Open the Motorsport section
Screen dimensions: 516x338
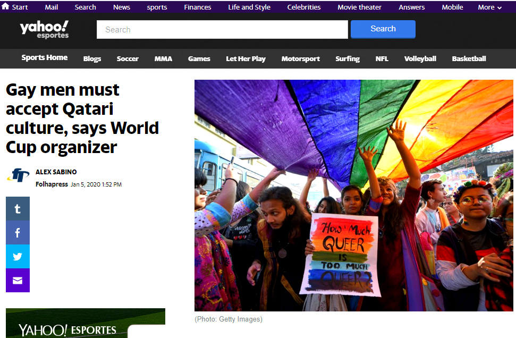301,59
